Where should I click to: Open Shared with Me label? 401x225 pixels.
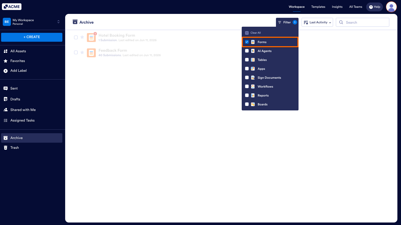pyautogui.click(x=23, y=110)
